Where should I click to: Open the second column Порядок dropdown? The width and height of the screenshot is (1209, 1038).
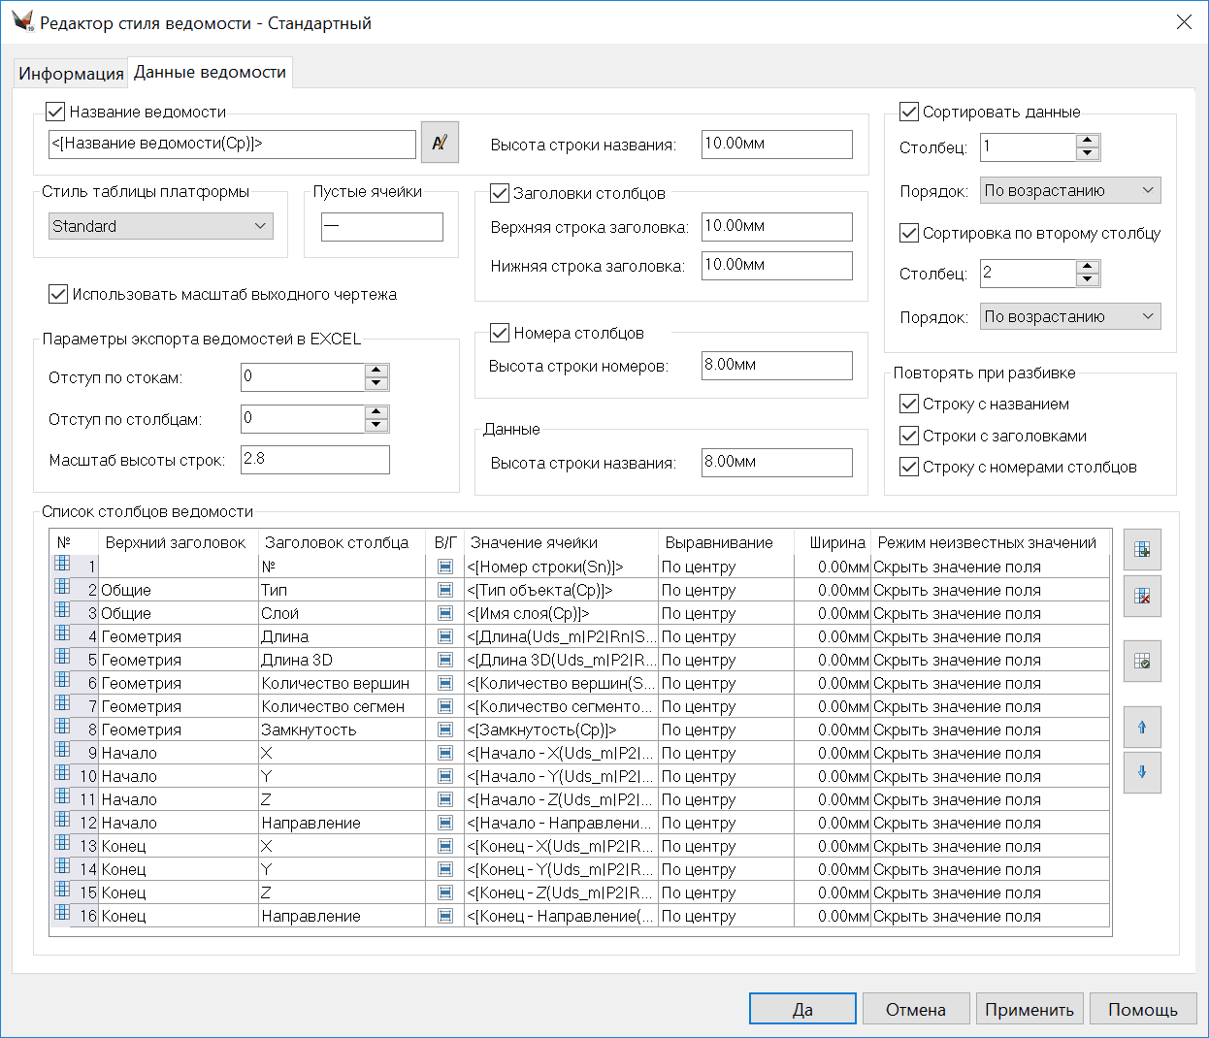click(x=1069, y=317)
